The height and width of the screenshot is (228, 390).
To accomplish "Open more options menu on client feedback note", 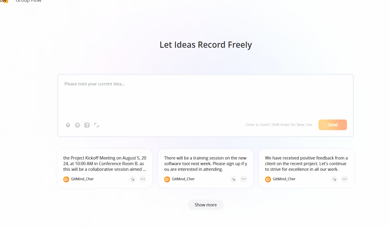I will 345,179.
